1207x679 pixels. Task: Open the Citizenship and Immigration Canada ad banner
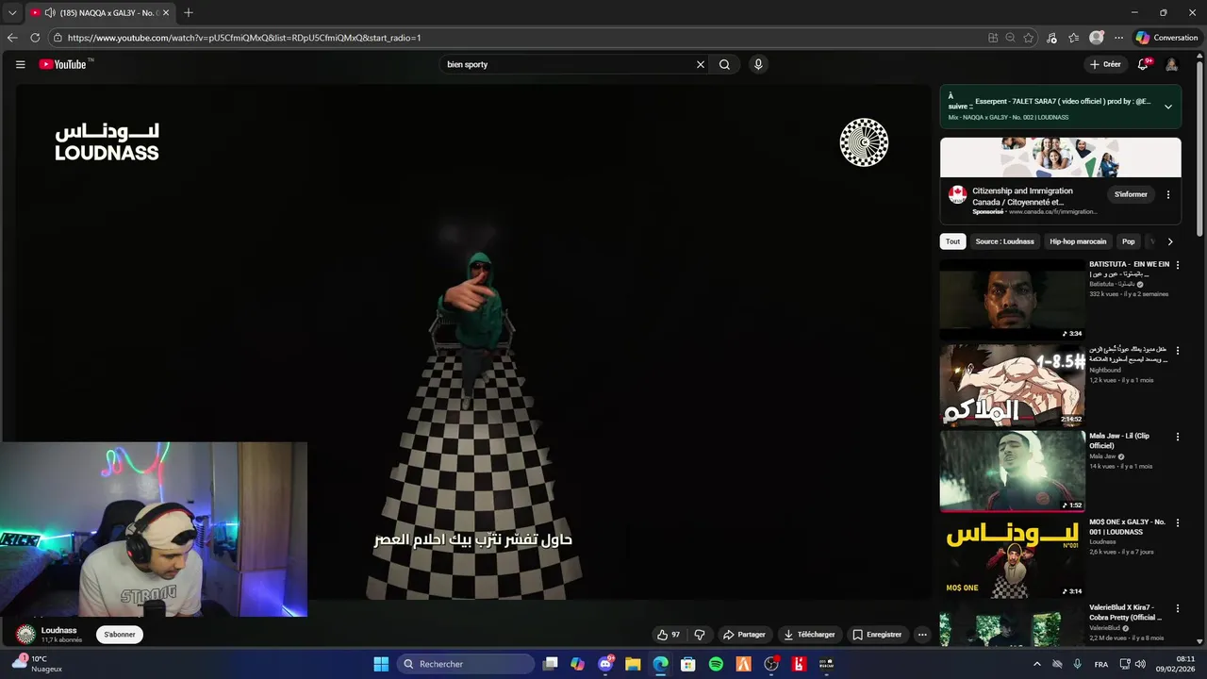(x=1060, y=157)
